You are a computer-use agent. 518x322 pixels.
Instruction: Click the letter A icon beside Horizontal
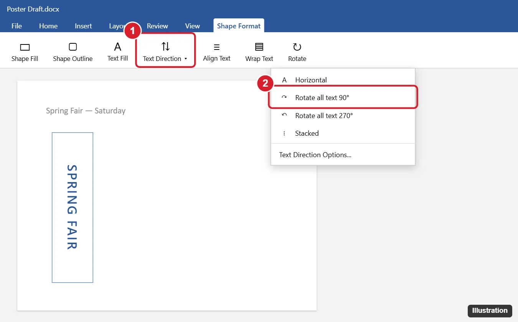(x=284, y=80)
